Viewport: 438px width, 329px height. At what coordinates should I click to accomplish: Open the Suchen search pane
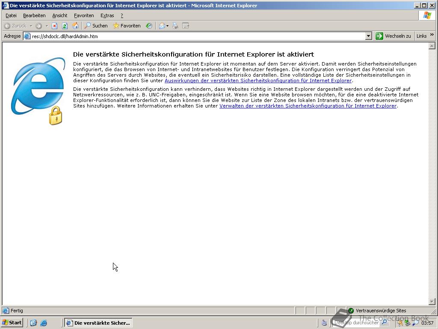(96, 26)
